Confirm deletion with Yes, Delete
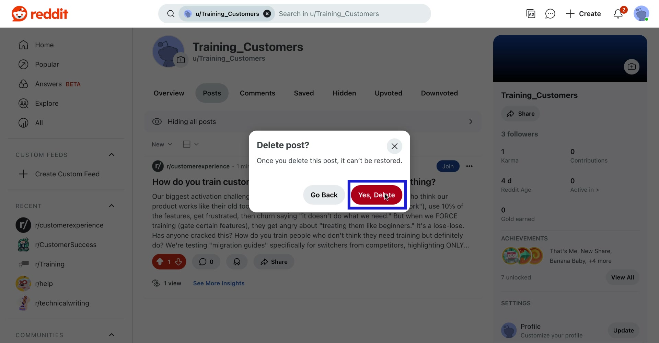 [x=377, y=195]
